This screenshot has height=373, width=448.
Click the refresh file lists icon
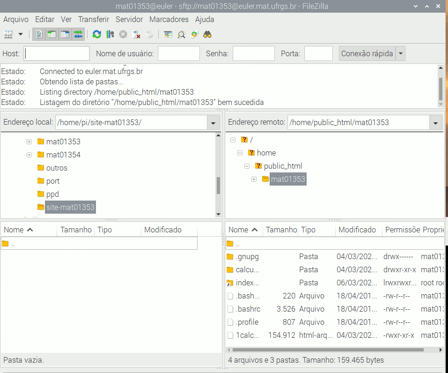click(x=96, y=34)
